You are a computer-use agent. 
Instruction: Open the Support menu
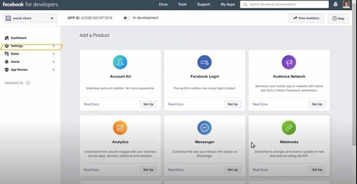(x=203, y=4)
